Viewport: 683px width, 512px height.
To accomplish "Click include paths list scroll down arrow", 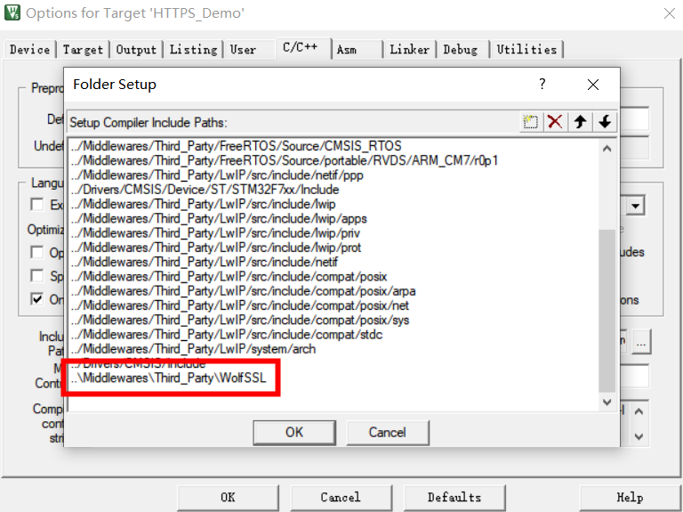I will tap(607, 402).
